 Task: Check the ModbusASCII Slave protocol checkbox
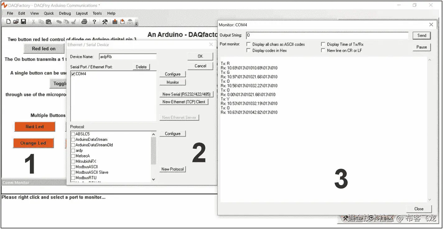coord(73,172)
